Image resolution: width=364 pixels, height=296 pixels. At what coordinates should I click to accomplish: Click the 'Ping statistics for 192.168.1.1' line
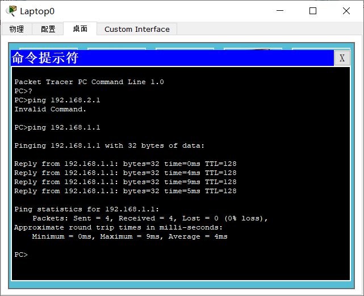(x=86, y=209)
